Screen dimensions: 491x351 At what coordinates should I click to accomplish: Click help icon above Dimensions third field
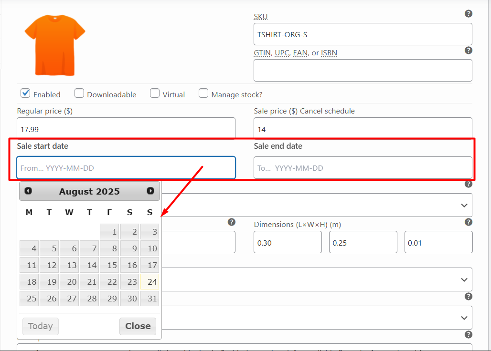[468, 222]
